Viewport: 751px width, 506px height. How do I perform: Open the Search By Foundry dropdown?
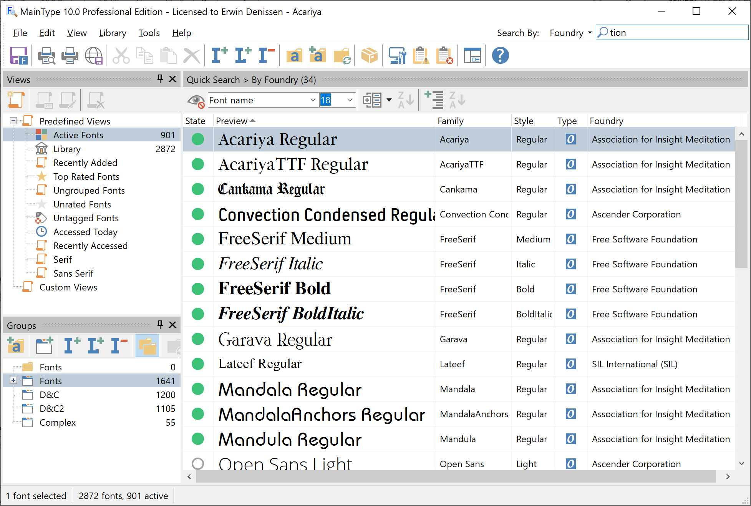[570, 33]
